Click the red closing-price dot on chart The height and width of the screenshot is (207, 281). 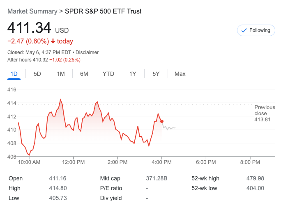(x=162, y=121)
